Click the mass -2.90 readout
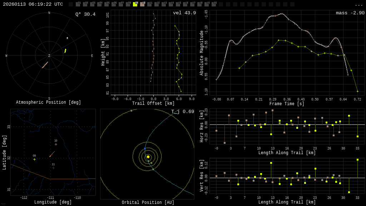366x206 pixels. (x=350, y=13)
